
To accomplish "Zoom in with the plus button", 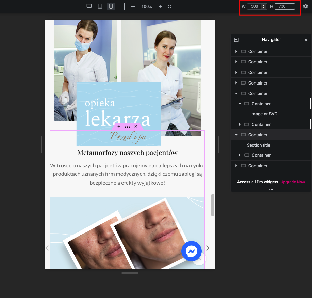I will [x=160, y=6].
